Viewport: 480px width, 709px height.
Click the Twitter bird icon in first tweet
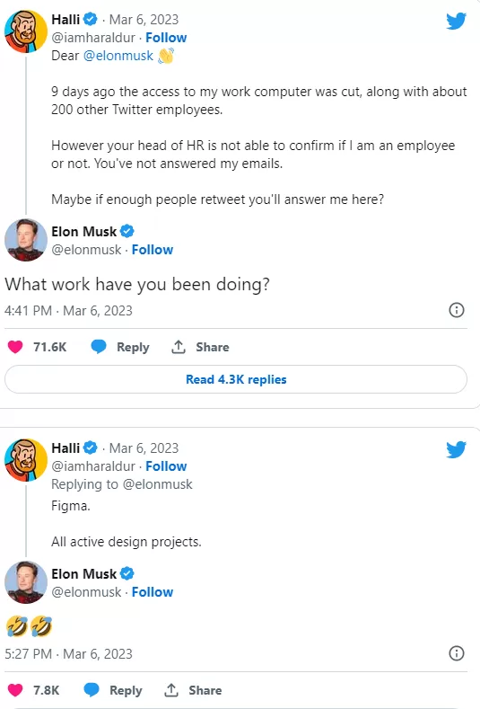[456, 21]
